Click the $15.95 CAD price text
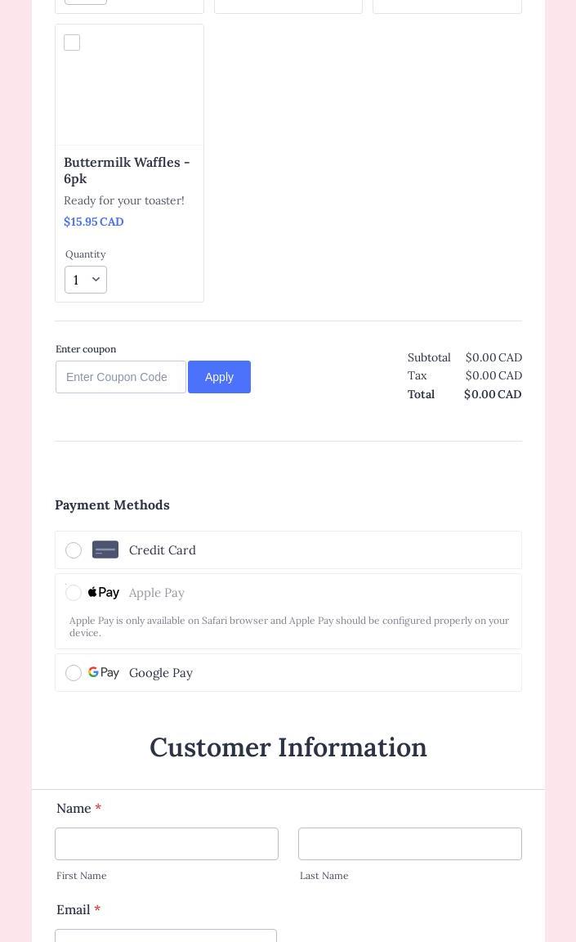Image resolution: width=576 pixels, height=942 pixels. [94, 222]
